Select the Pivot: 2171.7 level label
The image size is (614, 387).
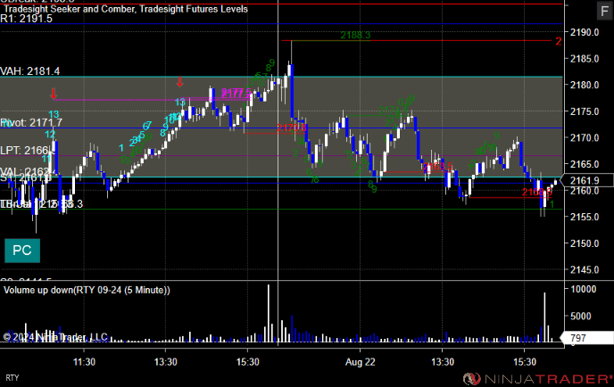click(x=31, y=123)
